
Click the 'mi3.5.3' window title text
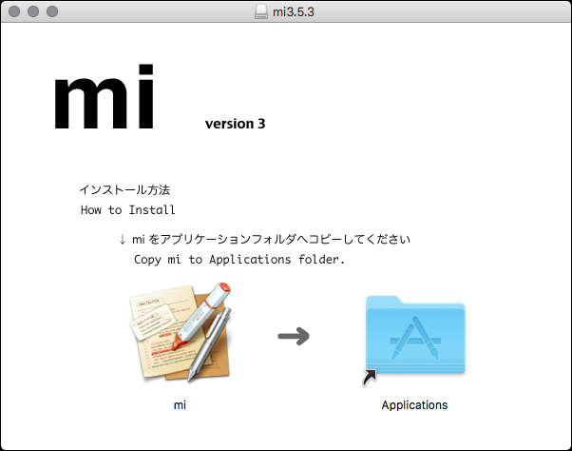[x=294, y=11]
